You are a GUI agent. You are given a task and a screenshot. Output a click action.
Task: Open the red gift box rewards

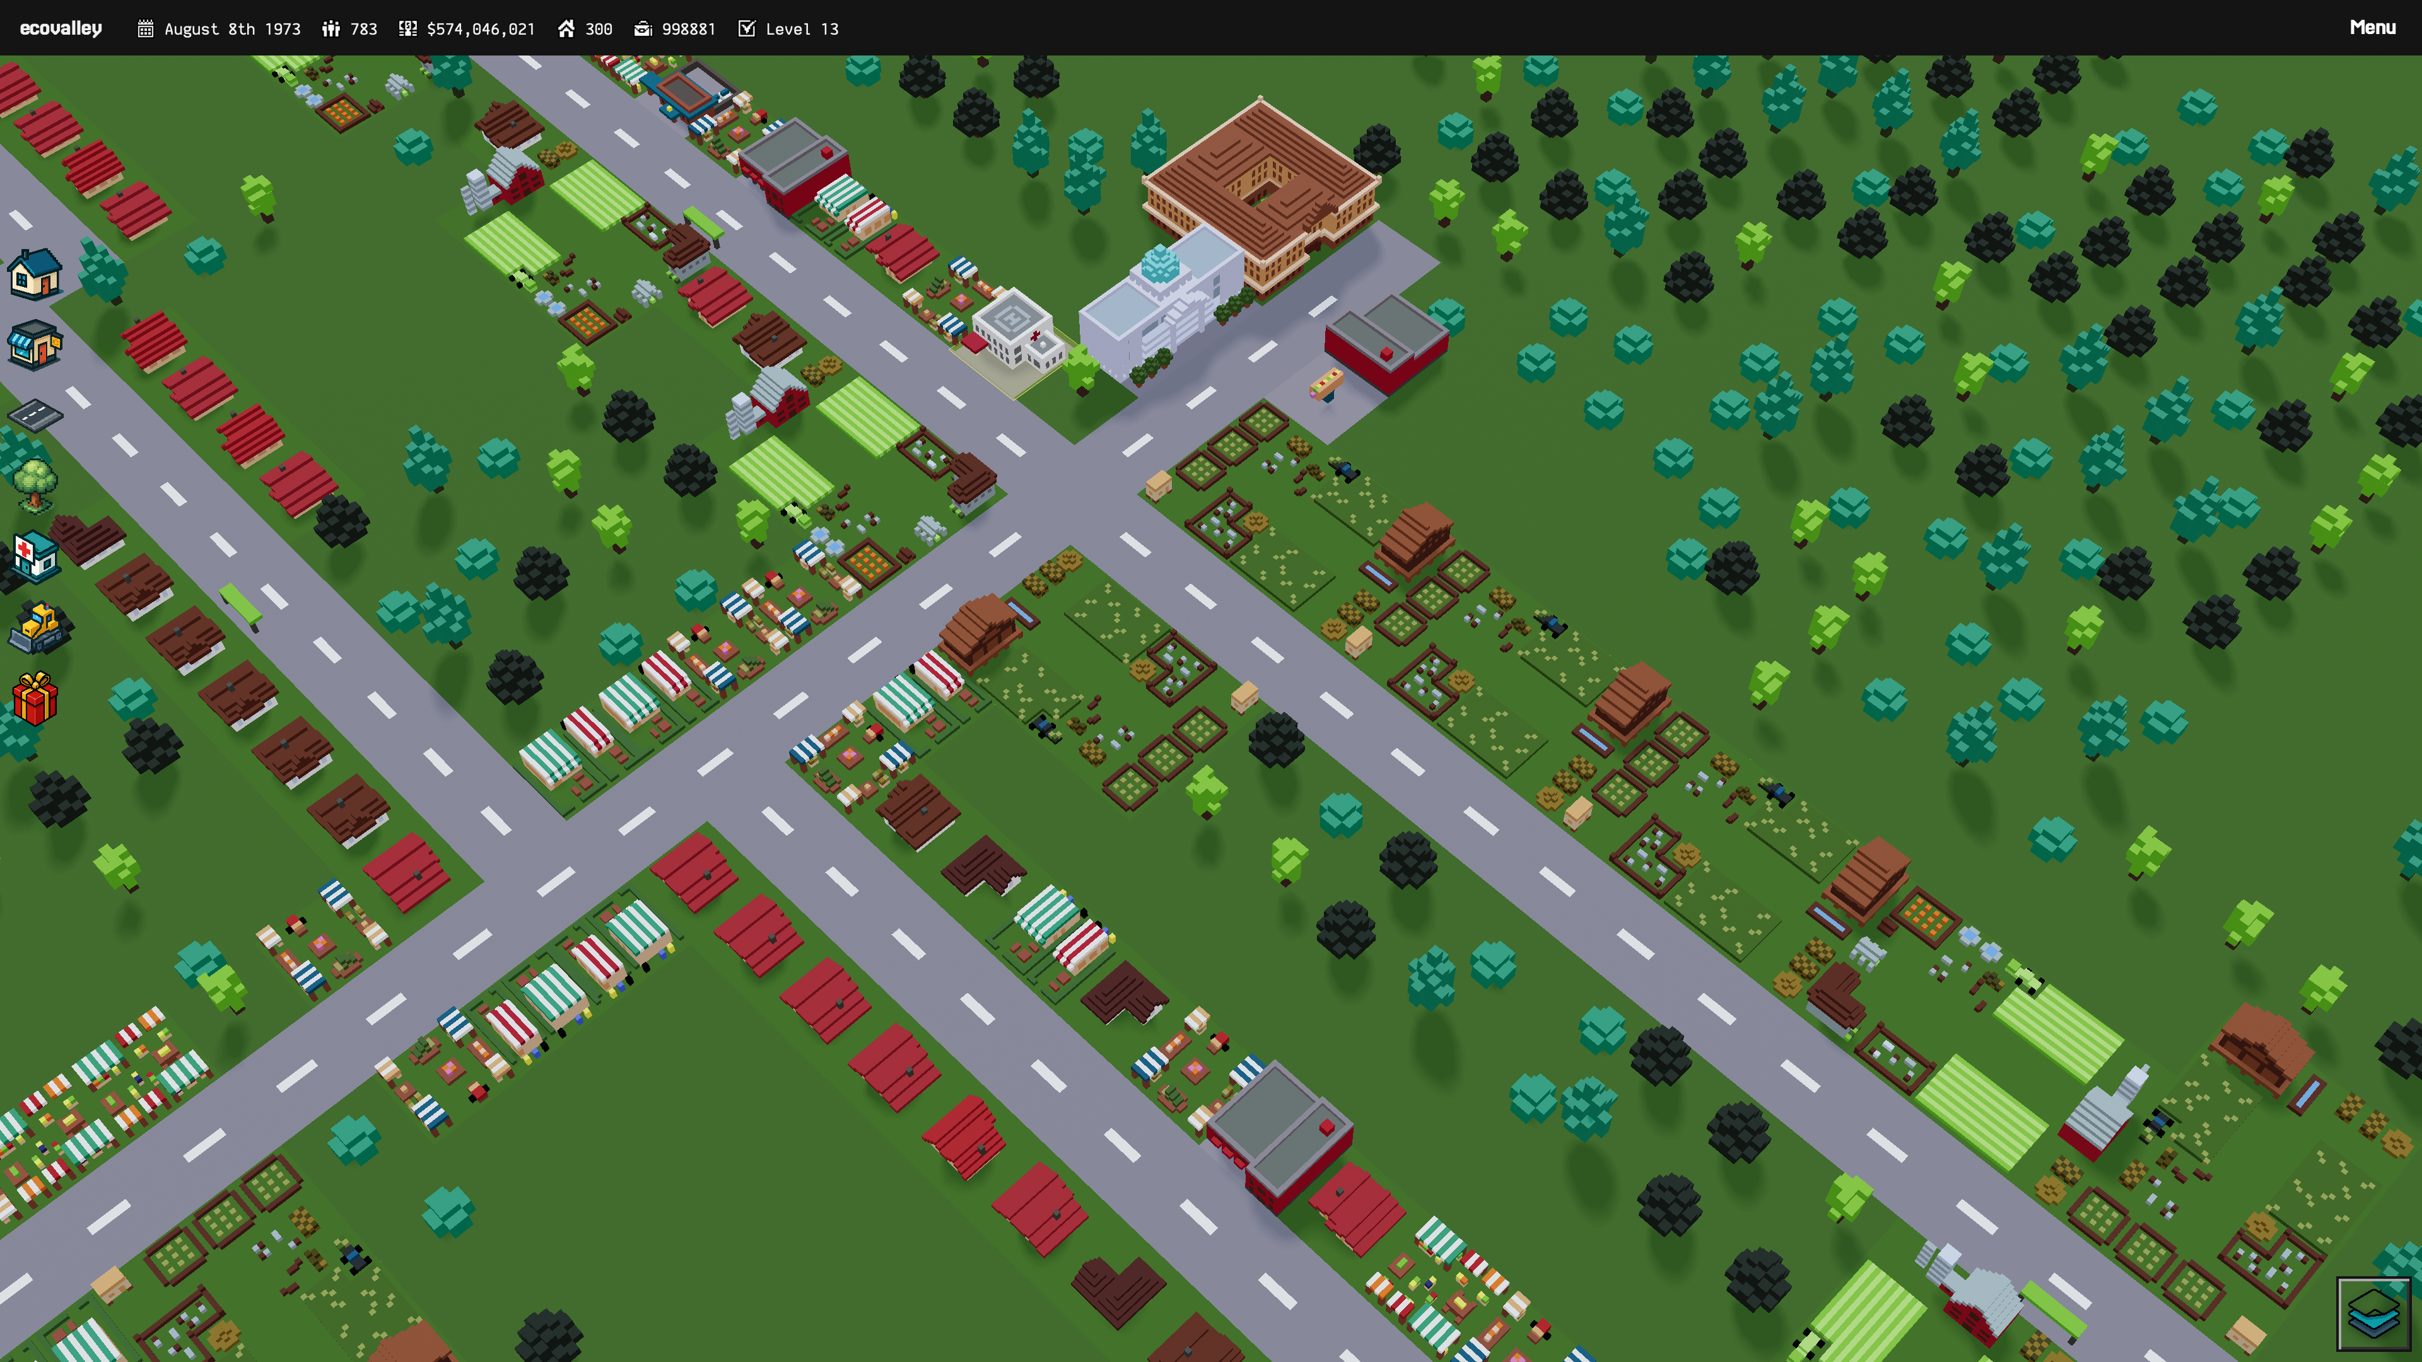[x=35, y=699]
